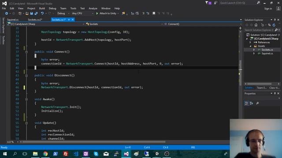Open the Server Explorer side tab
The image size is (282, 158).
click(3, 25)
